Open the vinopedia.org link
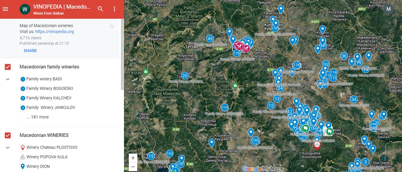This screenshot has width=402, height=172. coord(54,32)
